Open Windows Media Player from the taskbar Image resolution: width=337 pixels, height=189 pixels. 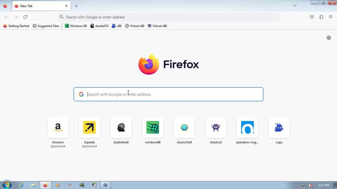point(57,185)
